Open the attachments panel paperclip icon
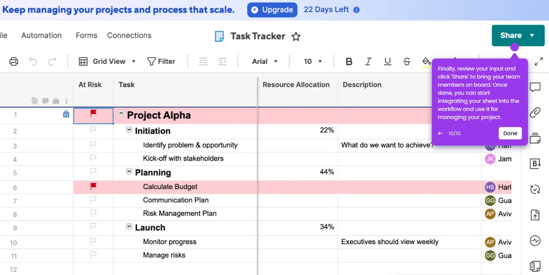549x275 pixels. (x=535, y=112)
